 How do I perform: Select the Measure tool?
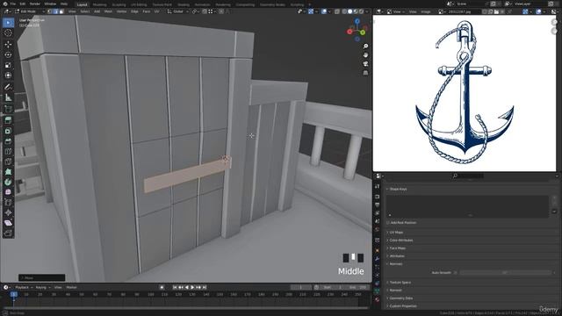tap(8, 97)
